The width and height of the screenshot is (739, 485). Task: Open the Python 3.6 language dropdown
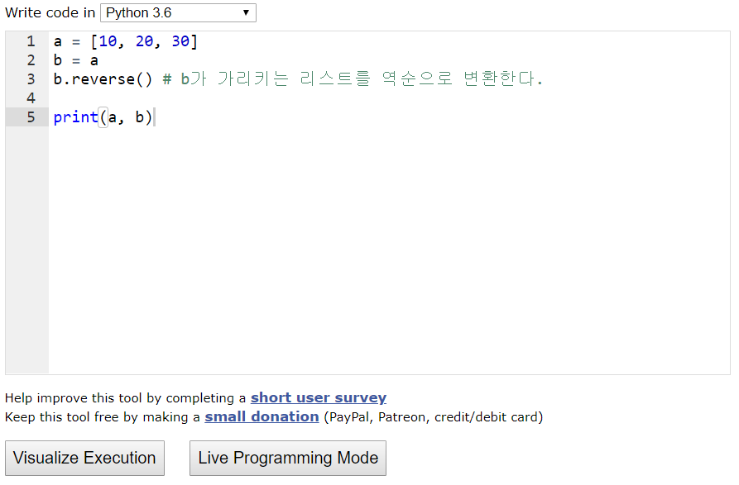pos(178,13)
